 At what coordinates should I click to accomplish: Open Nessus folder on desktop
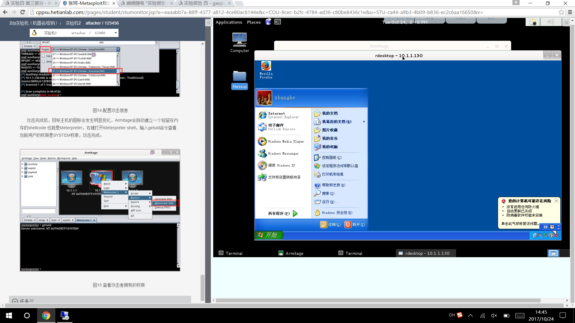(240, 80)
